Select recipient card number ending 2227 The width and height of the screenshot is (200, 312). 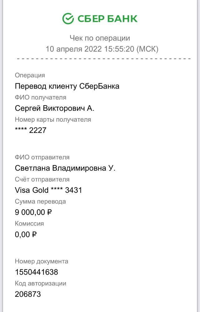click(31, 130)
